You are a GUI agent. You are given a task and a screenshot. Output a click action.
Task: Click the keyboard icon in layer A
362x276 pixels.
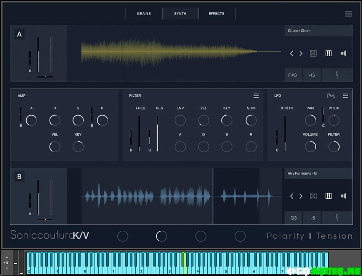(x=328, y=54)
